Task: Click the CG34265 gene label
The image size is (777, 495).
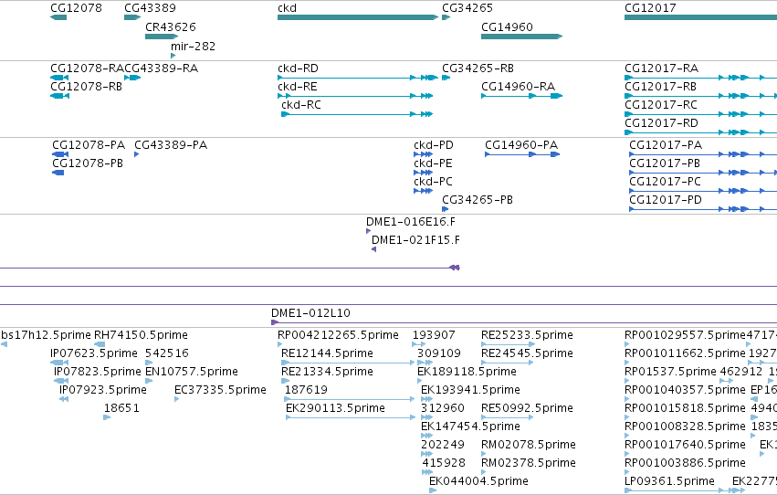Action: point(467,8)
